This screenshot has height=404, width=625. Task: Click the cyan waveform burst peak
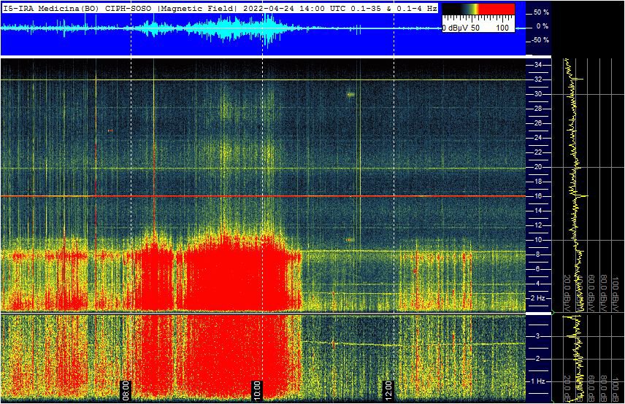point(267,29)
